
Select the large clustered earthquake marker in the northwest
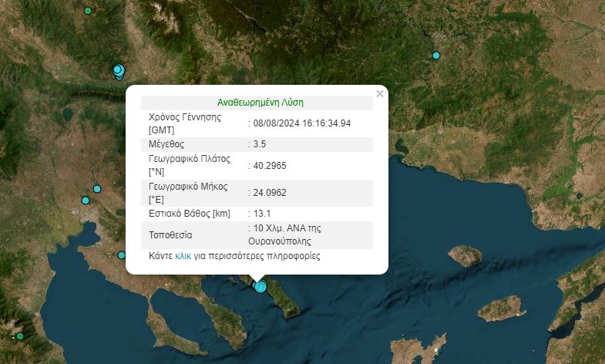[x=119, y=71]
